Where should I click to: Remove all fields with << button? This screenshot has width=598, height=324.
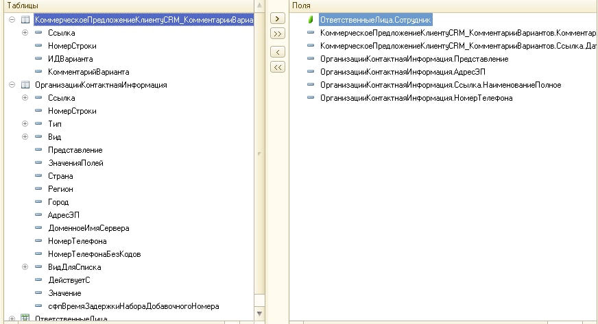pyautogui.click(x=277, y=67)
